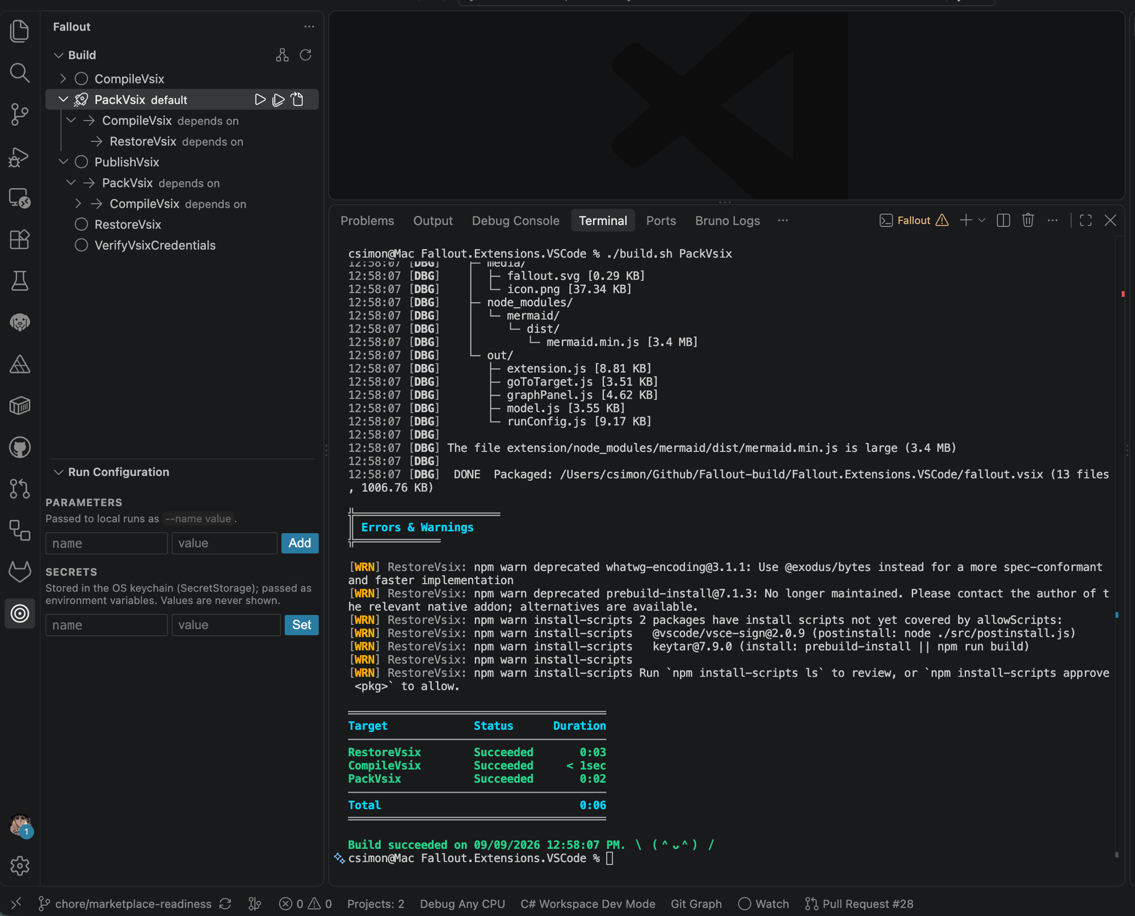Screen dimensions: 1135x916
Task: Open the Bruno dog icon view
Action: 20,322
